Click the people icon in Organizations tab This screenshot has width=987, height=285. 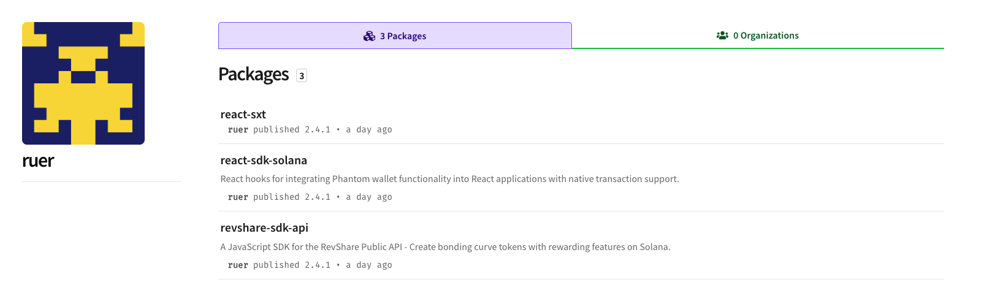point(722,36)
